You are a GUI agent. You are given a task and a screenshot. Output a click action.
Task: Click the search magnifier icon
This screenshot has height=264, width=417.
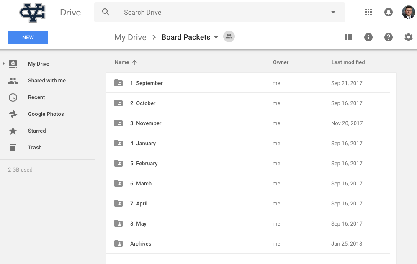click(x=106, y=12)
